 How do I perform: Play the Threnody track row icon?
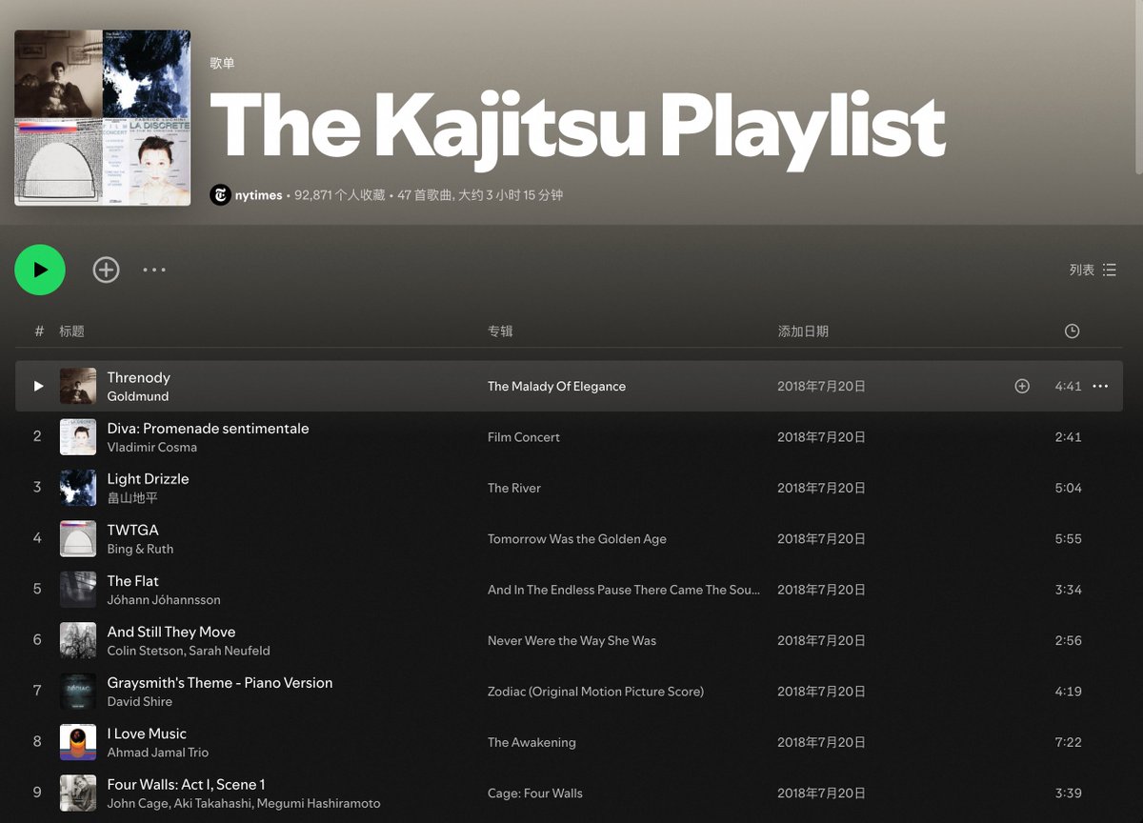[38, 386]
